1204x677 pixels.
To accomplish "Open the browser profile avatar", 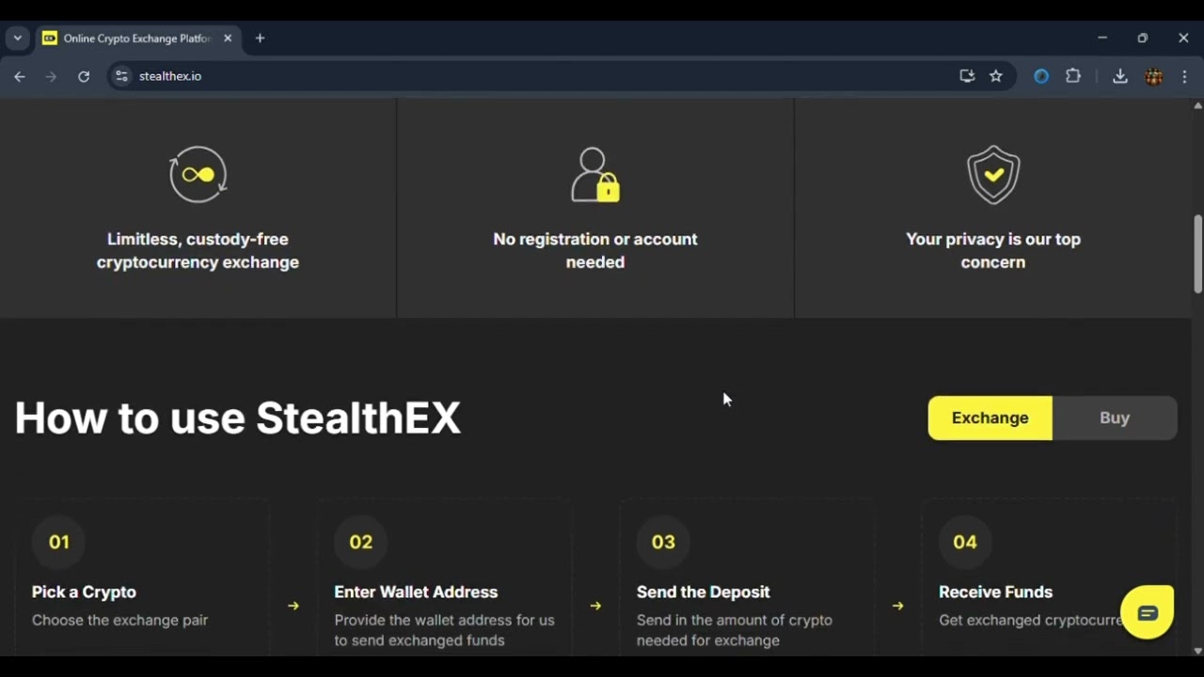I will [x=1154, y=76].
